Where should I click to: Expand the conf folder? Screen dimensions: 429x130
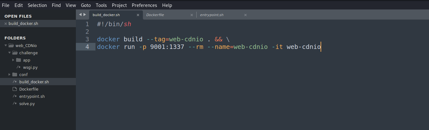pyautogui.click(x=9, y=75)
